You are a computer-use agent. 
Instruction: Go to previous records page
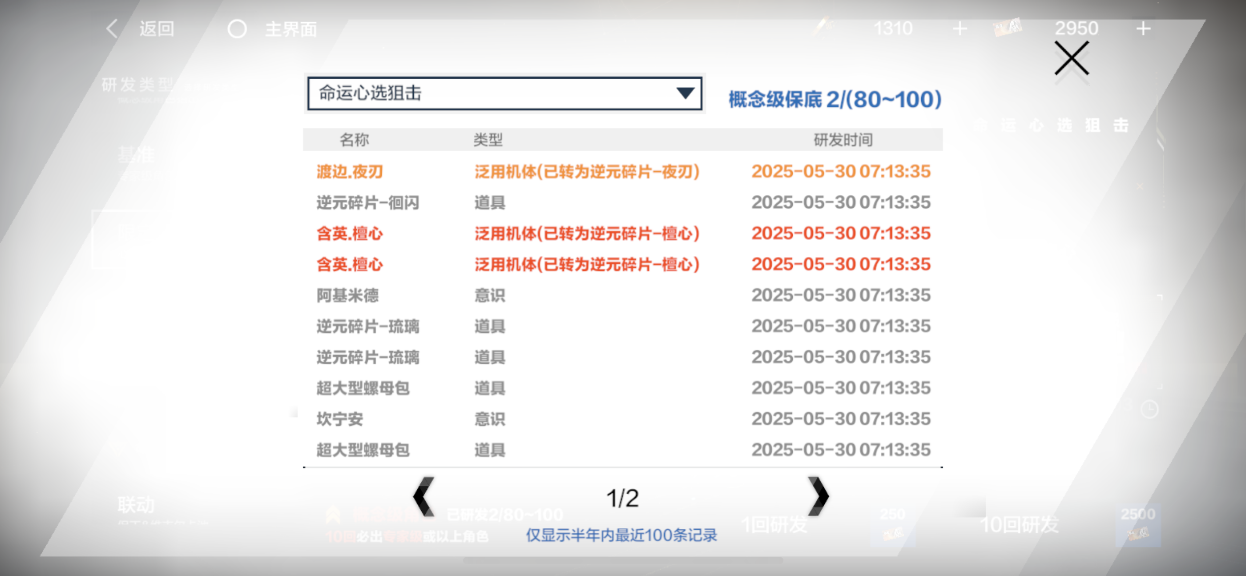pos(424,496)
